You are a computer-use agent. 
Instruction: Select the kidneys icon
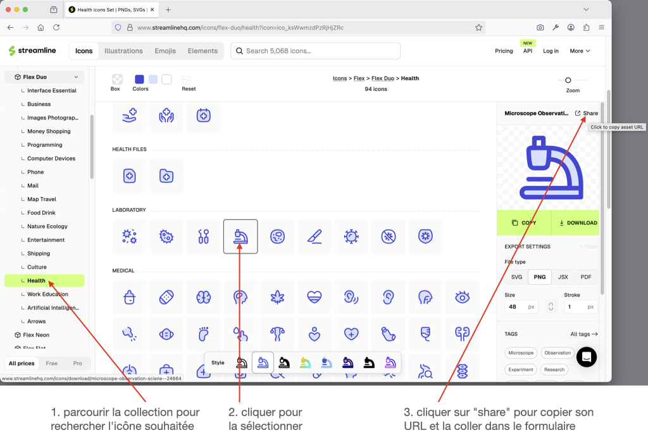462,333
